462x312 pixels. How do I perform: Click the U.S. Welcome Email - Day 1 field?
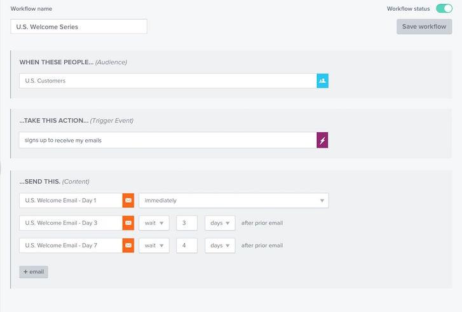pos(71,201)
